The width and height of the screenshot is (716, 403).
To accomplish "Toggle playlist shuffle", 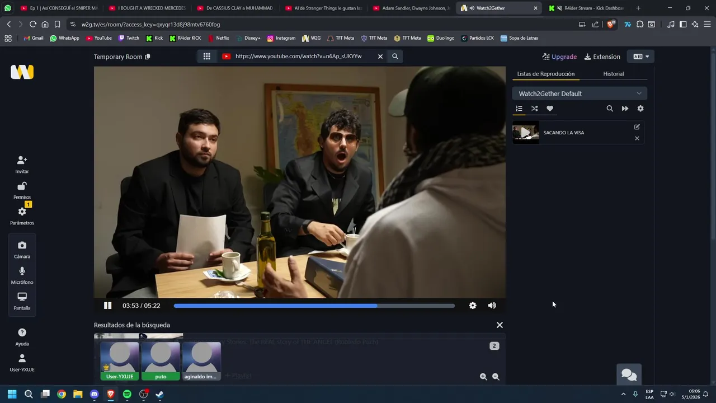I will tap(534, 109).
